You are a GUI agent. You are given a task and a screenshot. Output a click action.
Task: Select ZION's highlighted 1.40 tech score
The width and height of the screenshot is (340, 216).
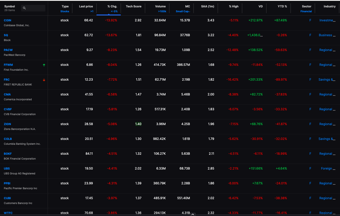tap(138, 124)
